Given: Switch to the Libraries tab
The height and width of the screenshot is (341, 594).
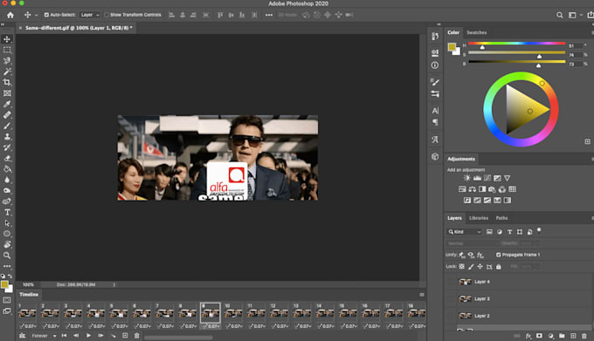Looking at the screenshot, I should click(x=479, y=218).
